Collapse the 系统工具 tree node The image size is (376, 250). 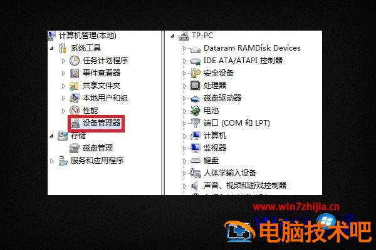pos(52,48)
